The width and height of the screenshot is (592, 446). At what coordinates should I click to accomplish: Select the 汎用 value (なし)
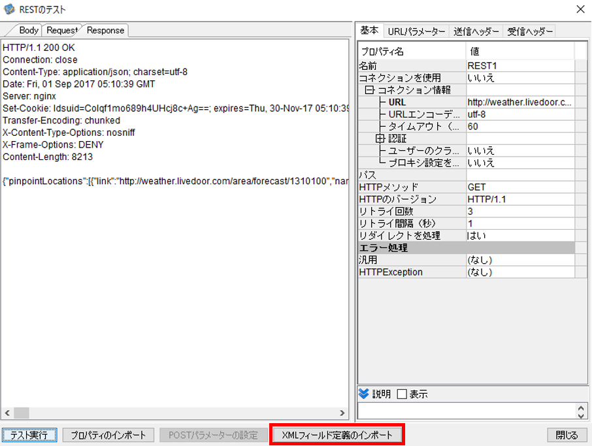point(520,260)
